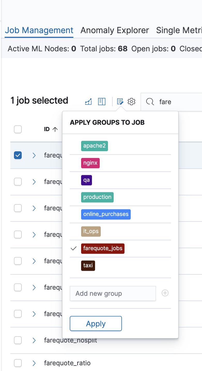Switch to the Anomaly Explorer tab

click(x=115, y=30)
